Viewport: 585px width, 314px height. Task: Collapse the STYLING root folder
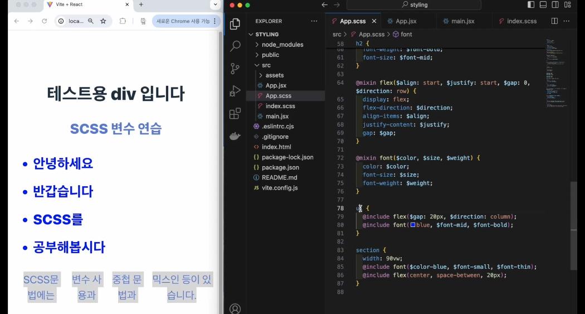tap(286, 35)
